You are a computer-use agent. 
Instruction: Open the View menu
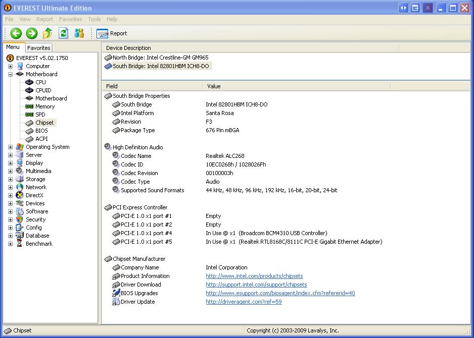[x=25, y=19]
